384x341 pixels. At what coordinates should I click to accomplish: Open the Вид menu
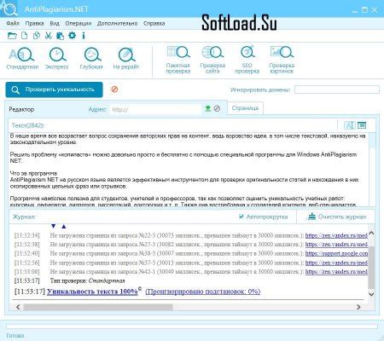click(55, 23)
